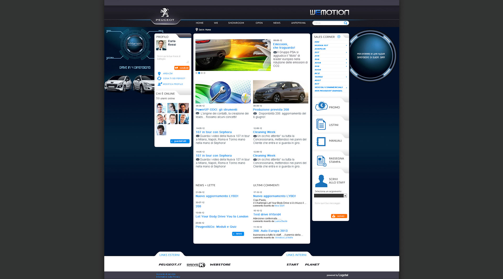The image size is (503, 279).
Task: Collapse the Sales Corner panel with minus icon
Action: point(339,37)
